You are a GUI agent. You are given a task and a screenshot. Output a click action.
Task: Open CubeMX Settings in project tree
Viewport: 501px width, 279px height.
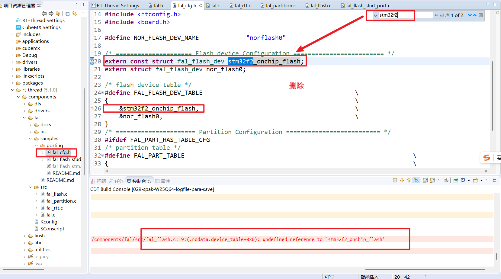pyautogui.click(x=41, y=27)
